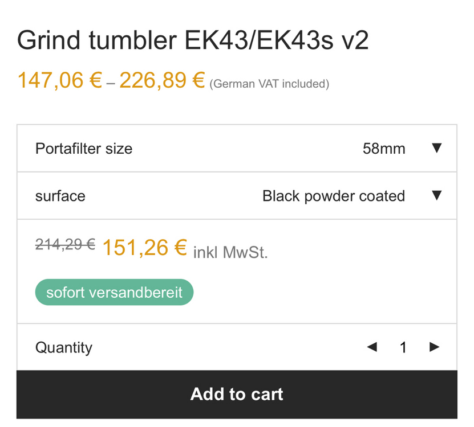Click the German VAT included note

tap(269, 84)
